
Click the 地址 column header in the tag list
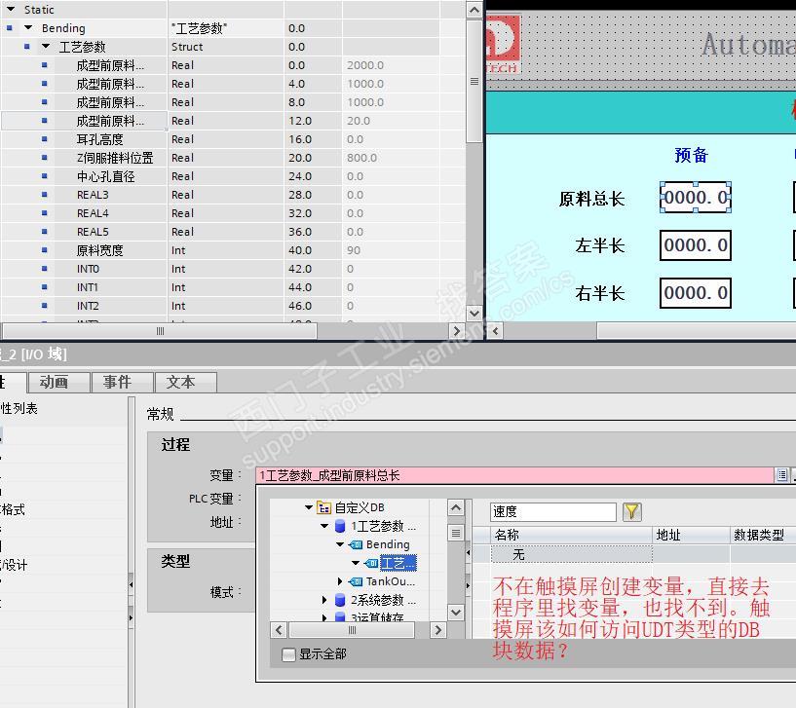(x=691, y=535)
